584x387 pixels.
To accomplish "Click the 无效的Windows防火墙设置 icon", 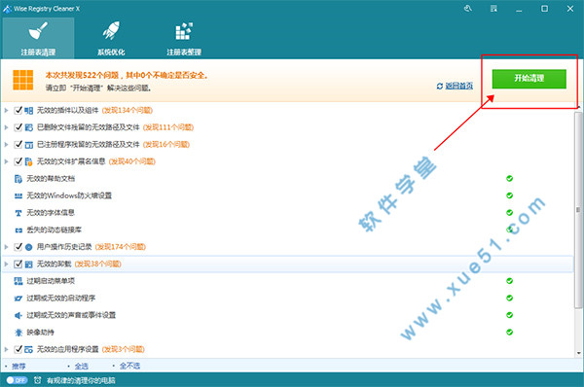I will pyautogui.click(x=18, y=195).
